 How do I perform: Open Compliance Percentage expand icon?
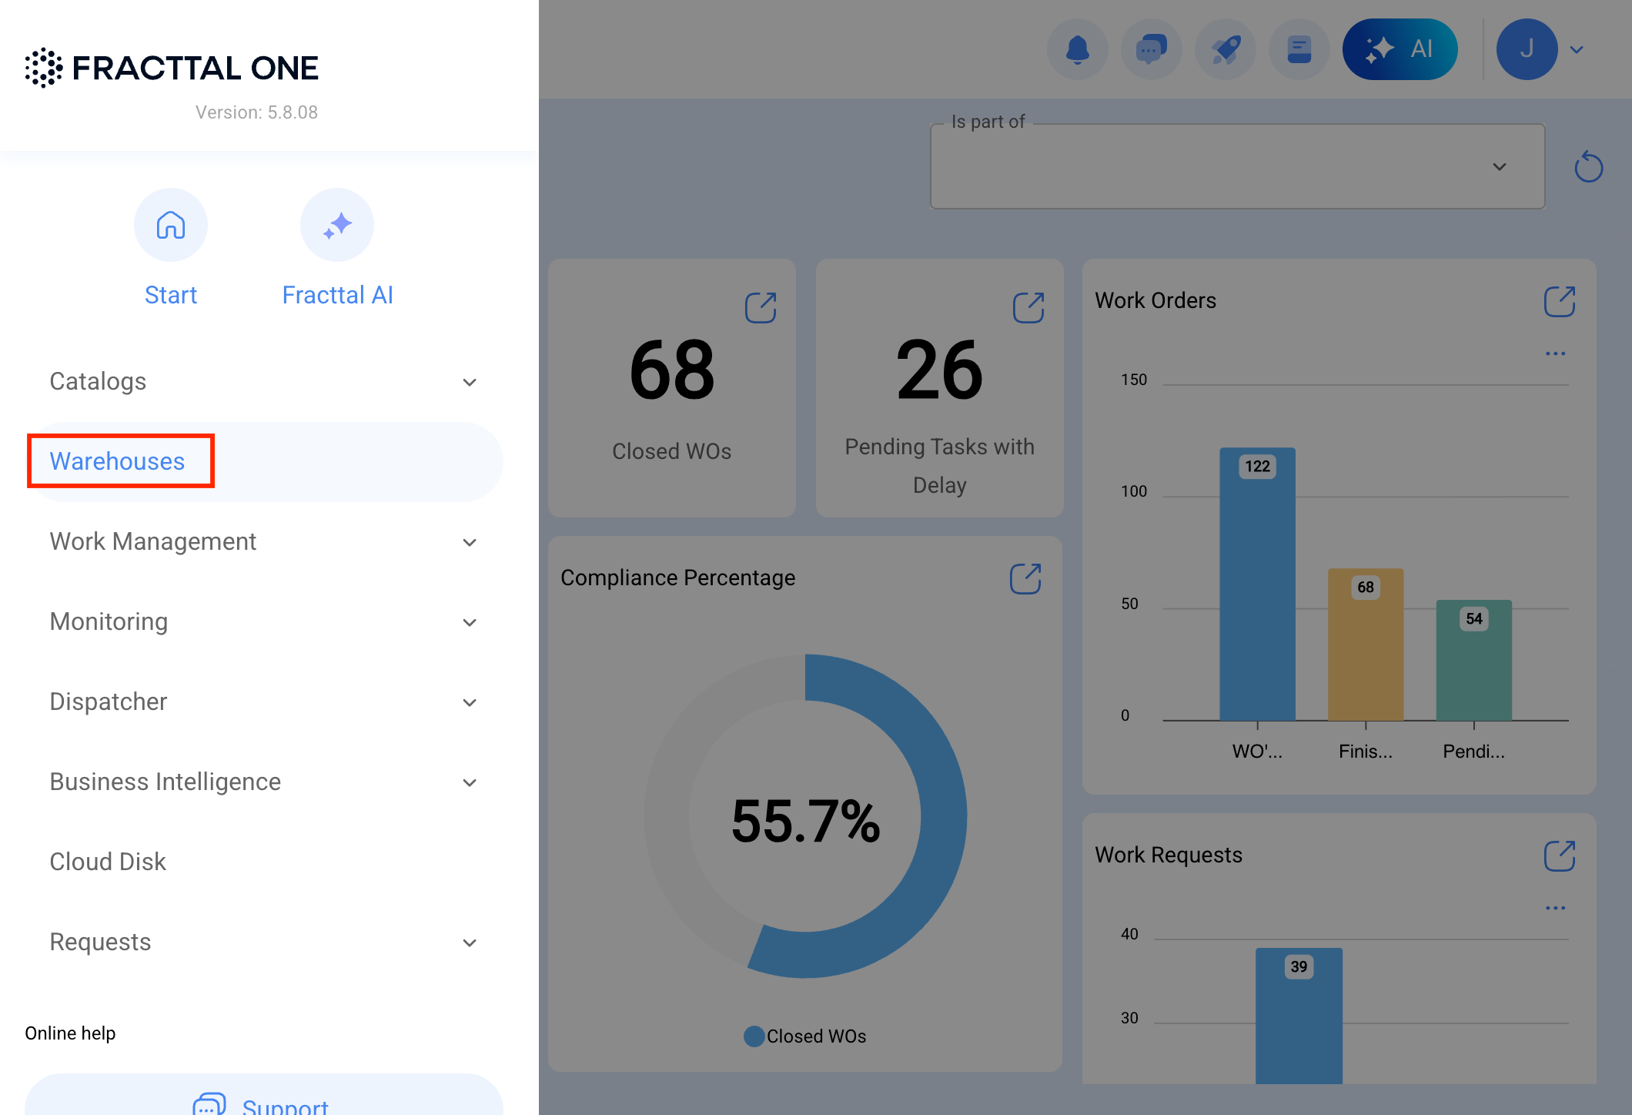(1025, 578)
